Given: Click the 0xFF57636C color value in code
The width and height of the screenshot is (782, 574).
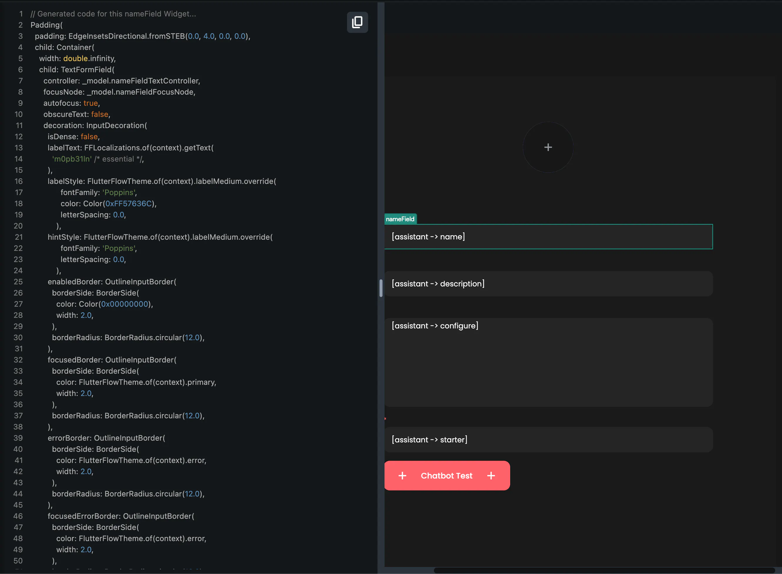Looking at the screenshot, I should click(129, 204).
